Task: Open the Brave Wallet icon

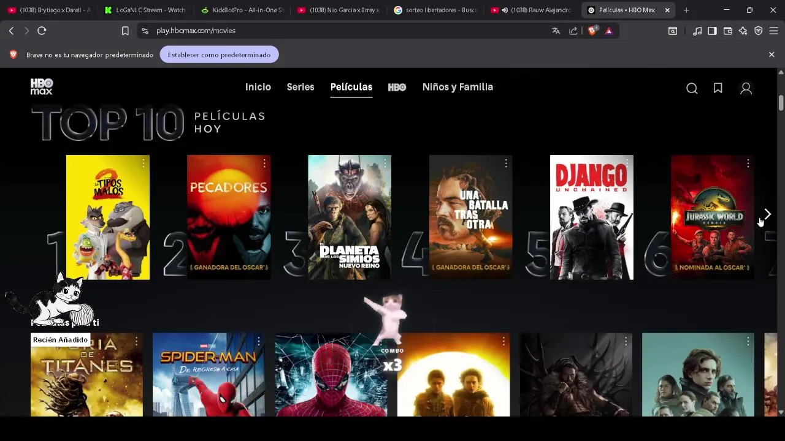Action: pyautogui.click(x=728, y=31)
